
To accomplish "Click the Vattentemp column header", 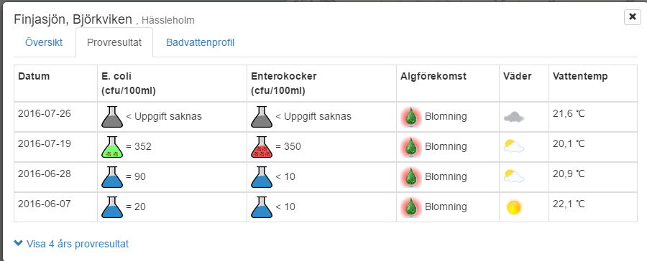I will point(580,76).
